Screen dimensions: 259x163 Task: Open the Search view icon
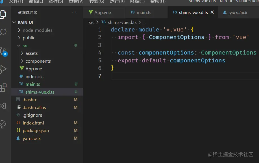point(3,32)
